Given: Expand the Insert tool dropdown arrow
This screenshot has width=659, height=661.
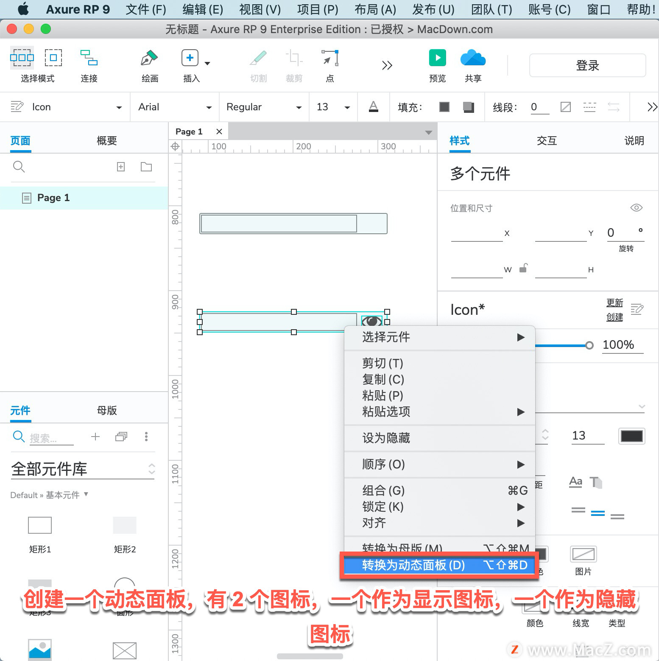Looking at the screenshot, I should [x=207, y=64].
